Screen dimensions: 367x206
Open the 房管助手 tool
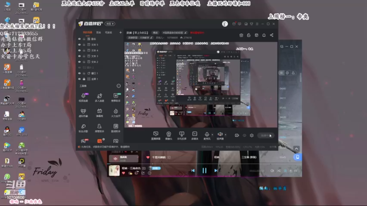coord(100,128)
